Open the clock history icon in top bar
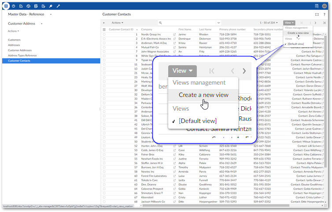 (x=14, y=6)
